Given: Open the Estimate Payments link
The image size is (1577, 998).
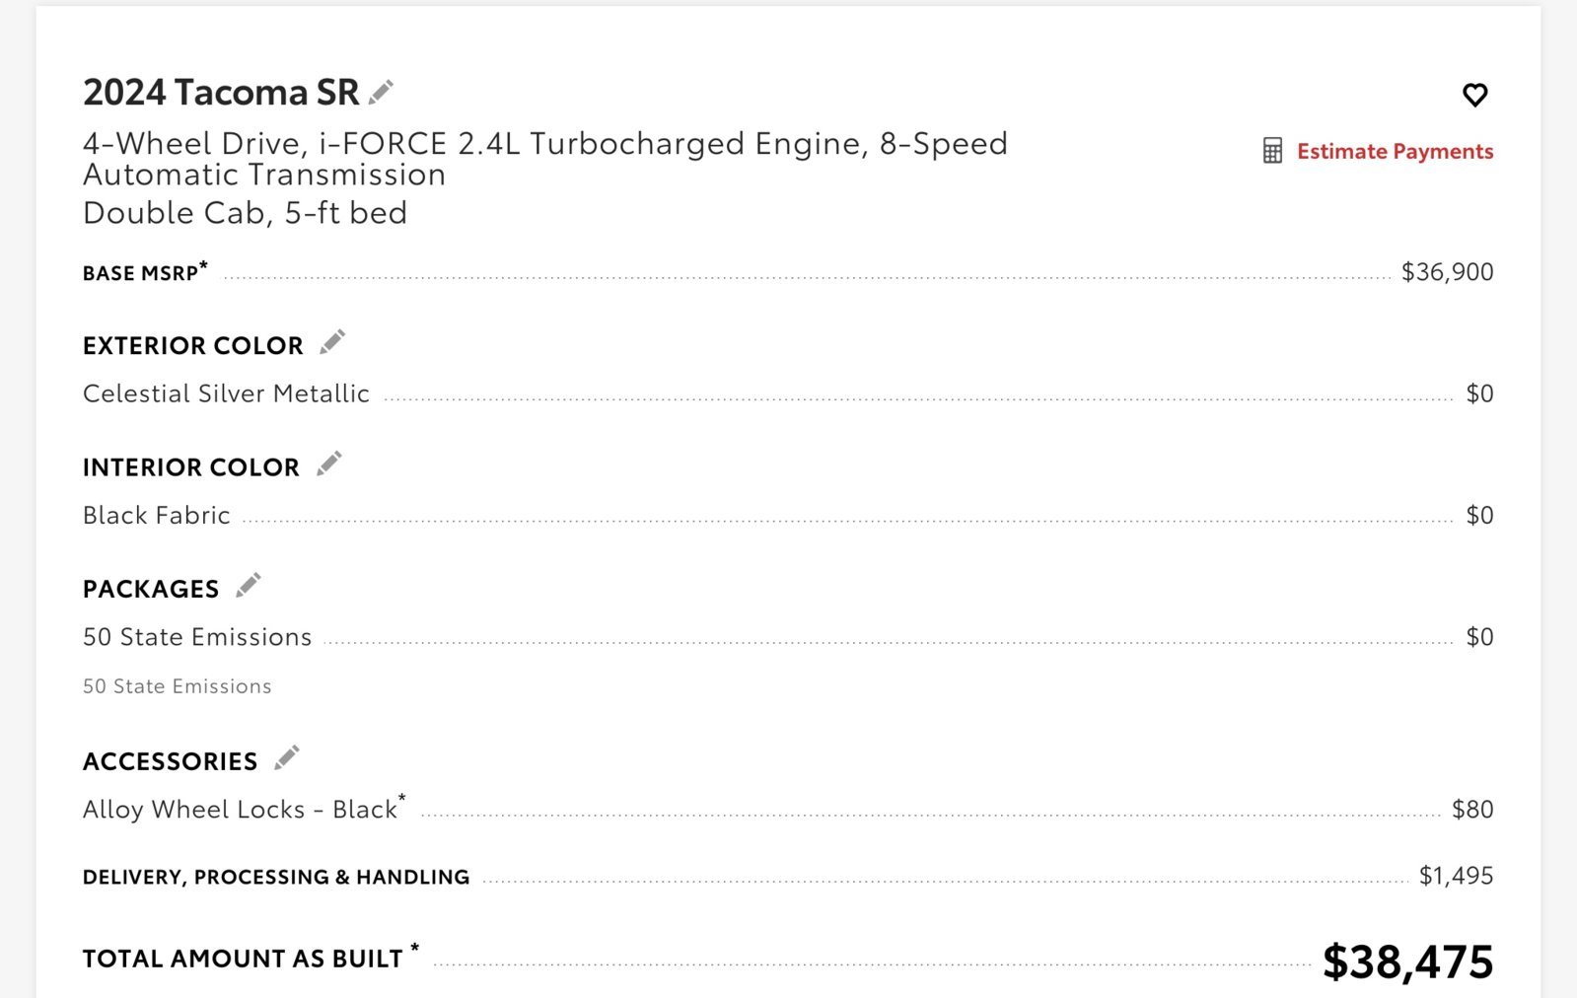Looking at the screenshot, I should pyautogui.click(x=1395, y=151).
